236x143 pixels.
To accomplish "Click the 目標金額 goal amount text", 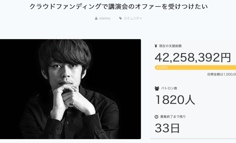I will coord(221,74).
